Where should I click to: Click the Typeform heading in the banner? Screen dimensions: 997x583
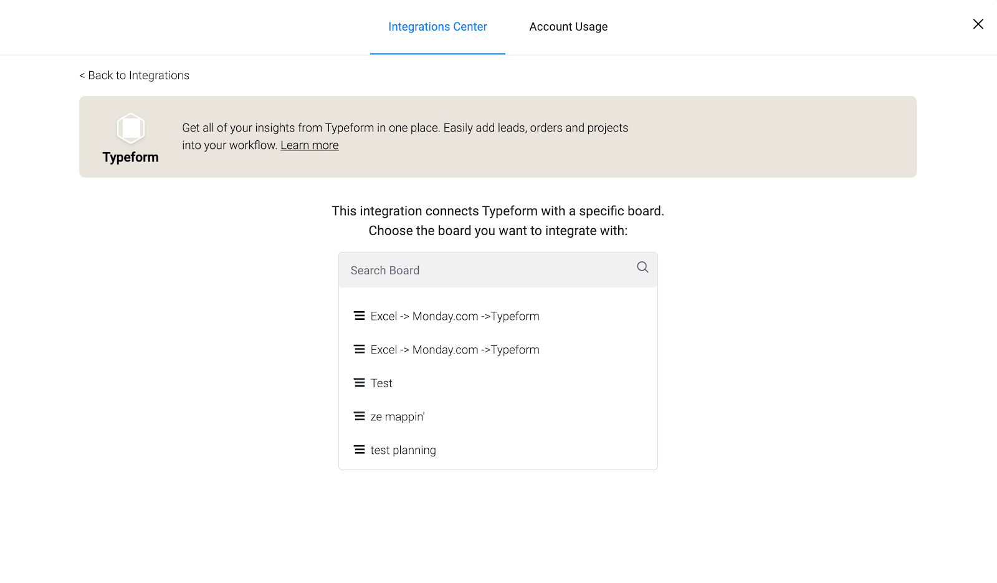(131, 157)
